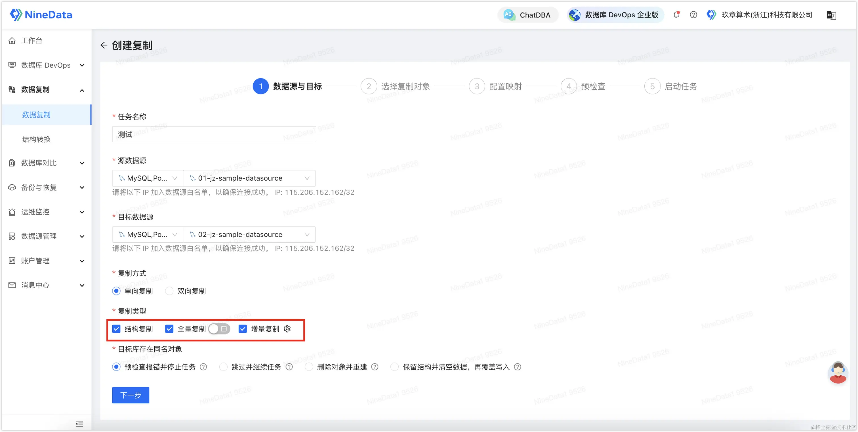Toggle the scheduled switch beside 全量复制
858x432 pixels.
click(219, 329)
